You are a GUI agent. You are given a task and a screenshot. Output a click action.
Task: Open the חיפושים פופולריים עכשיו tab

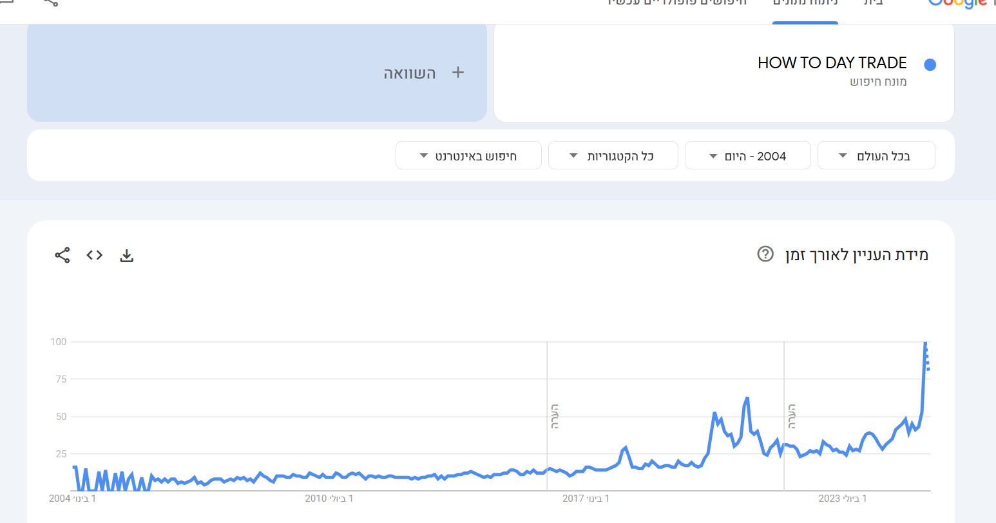677,3
